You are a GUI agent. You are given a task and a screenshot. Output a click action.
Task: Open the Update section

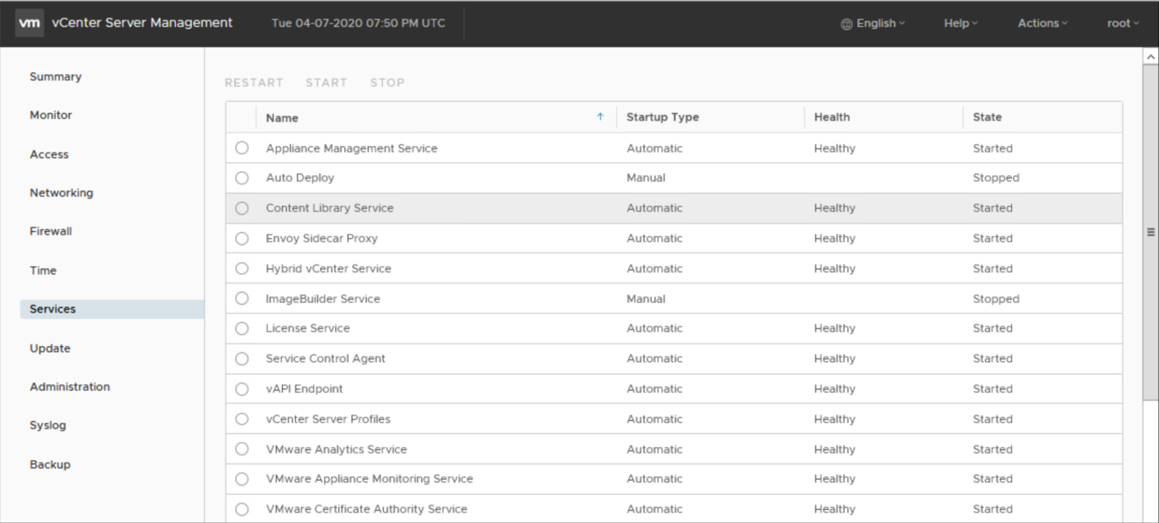[50, 348]
